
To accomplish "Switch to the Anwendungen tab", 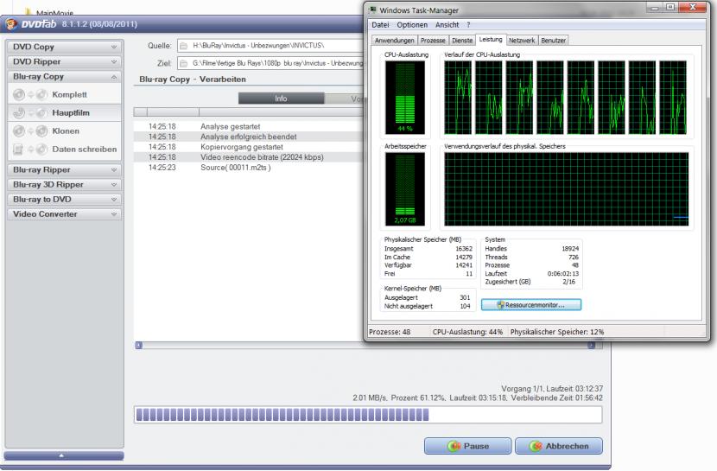I will 394,41.
